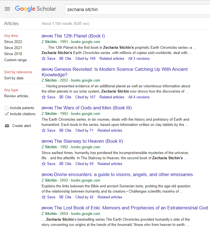210x227 pixels.
Task: Click the Save star for The Stairway to Heaven
Action: (x=44, y=164)
